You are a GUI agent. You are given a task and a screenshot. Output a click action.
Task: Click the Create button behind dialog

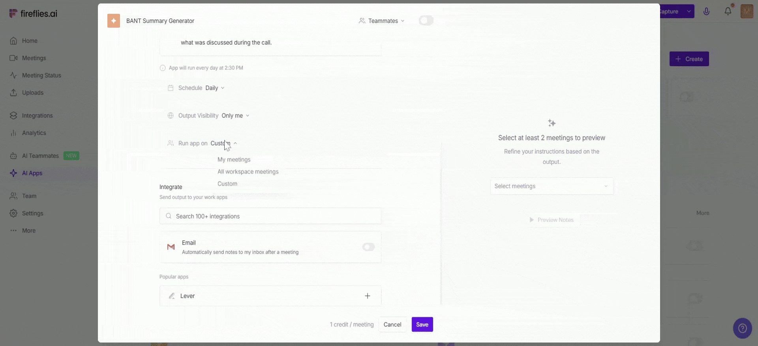tap(689, 59)
